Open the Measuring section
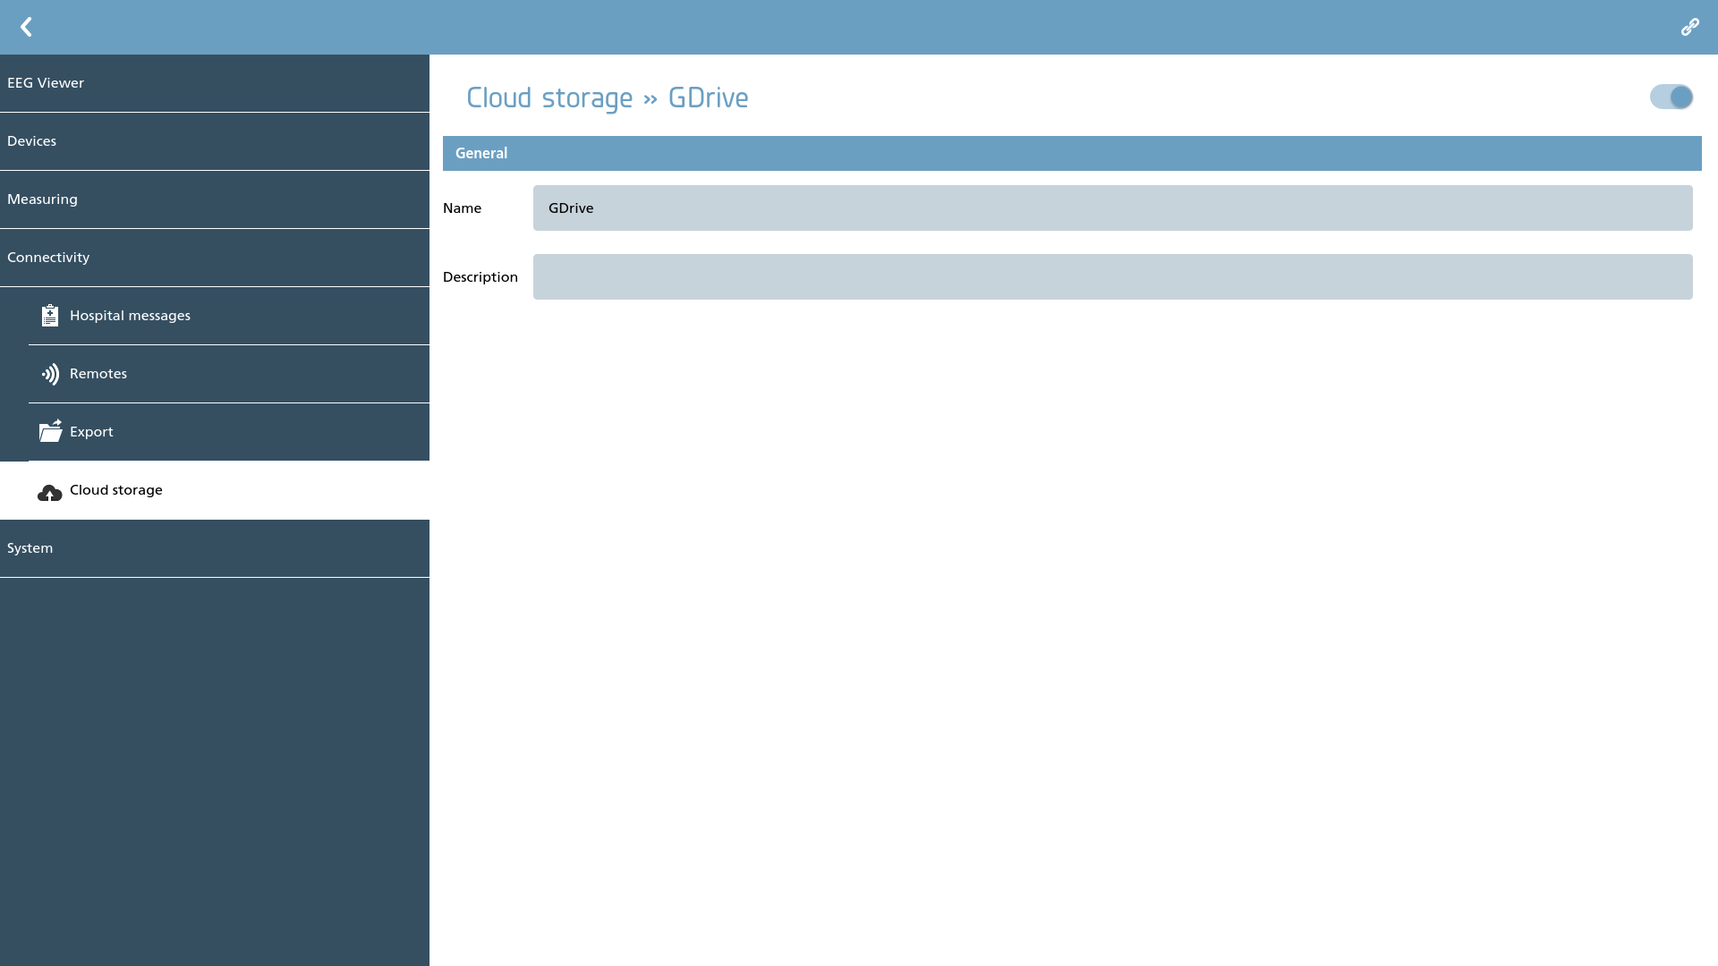The width and height of the screenshot is (1718, 966). (x=215, y=199)
